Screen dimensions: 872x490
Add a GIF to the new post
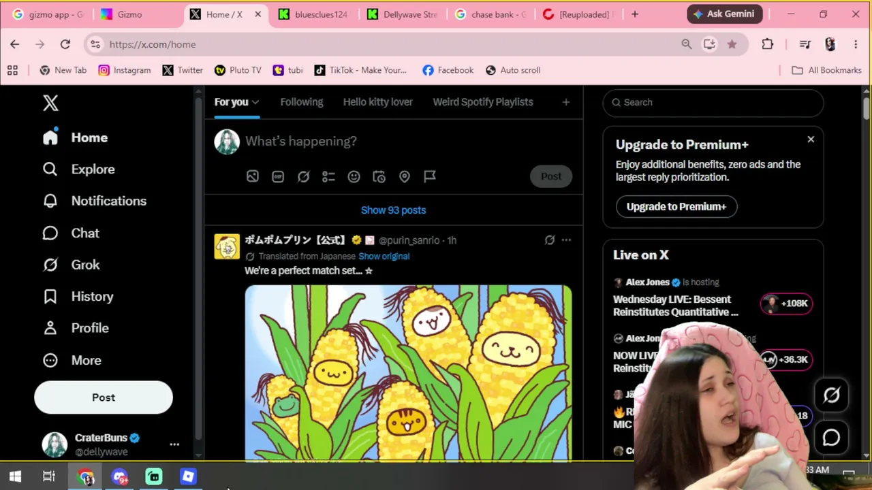point(278,176)
